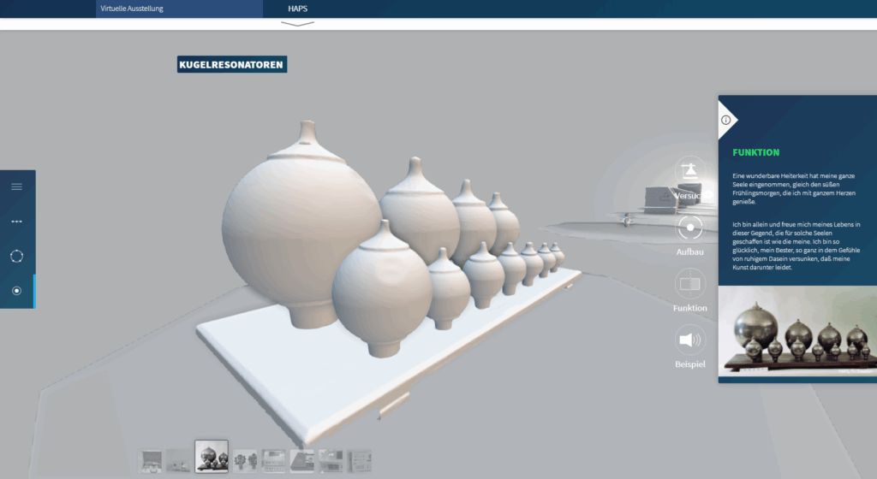This screenshot has width=877, height=479.
Task: Open the hamburger menu in left sidebar
Action: point(17,187)
